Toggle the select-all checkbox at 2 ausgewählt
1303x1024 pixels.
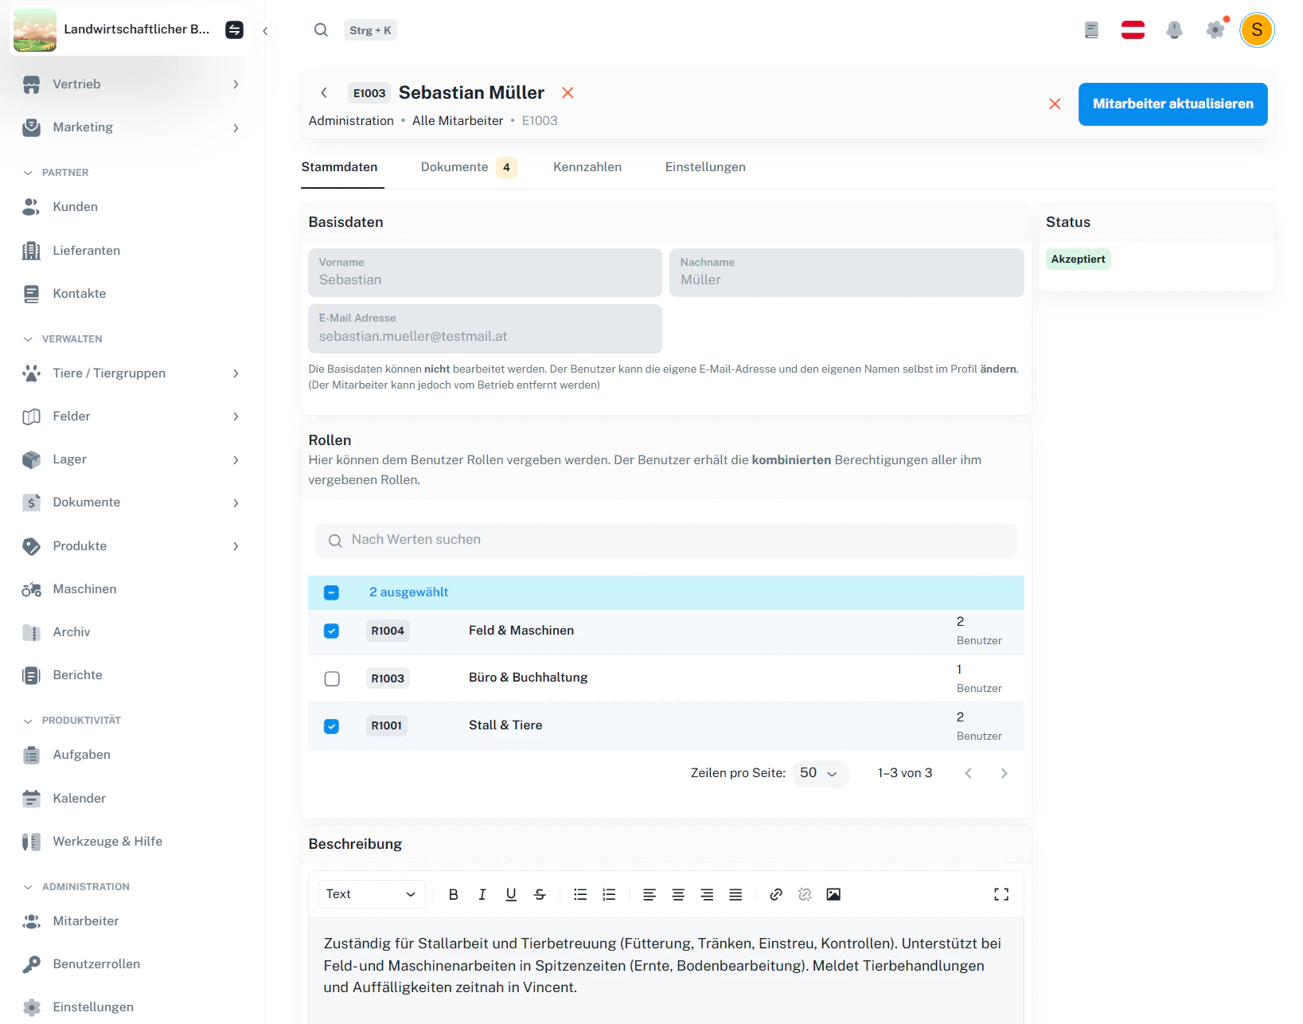[332, 592]
